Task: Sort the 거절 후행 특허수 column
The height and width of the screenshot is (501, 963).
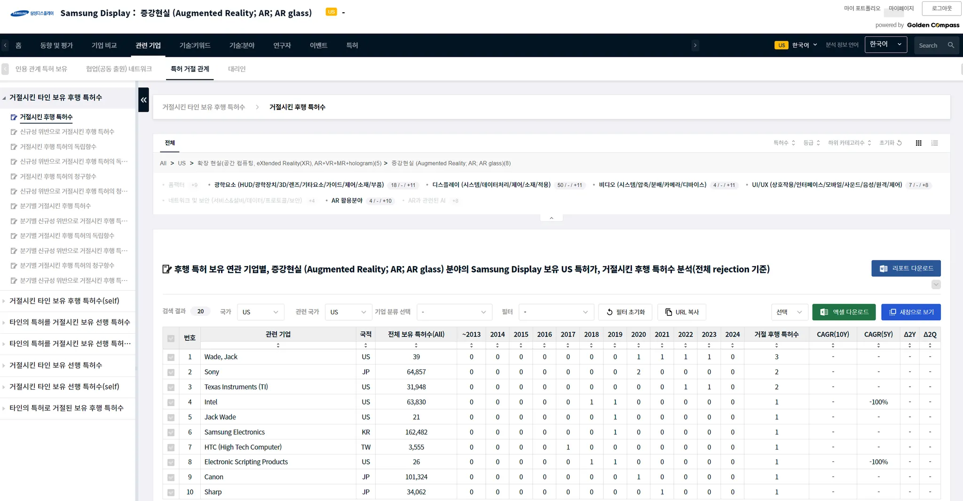Action: click(776, 345)
